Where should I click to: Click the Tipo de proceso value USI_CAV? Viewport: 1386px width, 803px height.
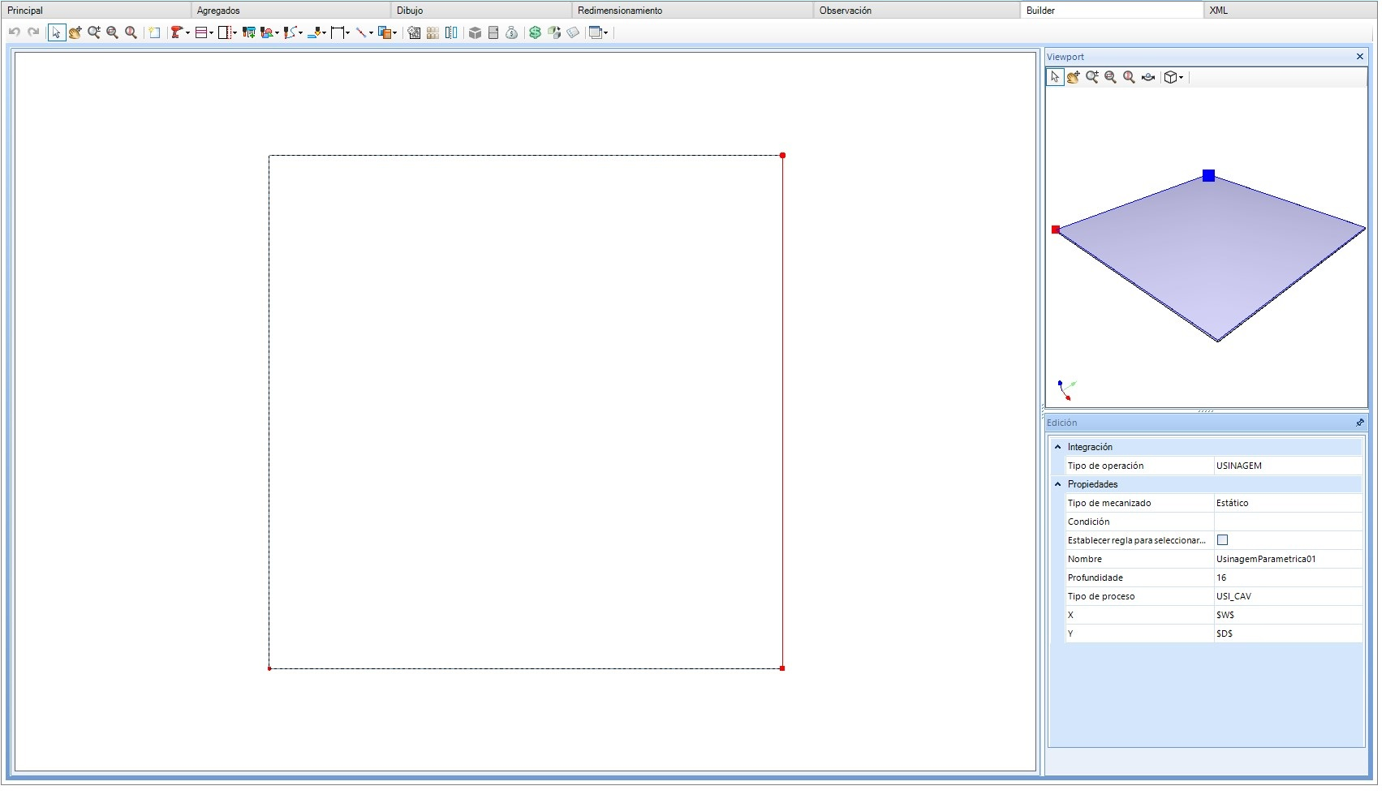point(1288,596)
